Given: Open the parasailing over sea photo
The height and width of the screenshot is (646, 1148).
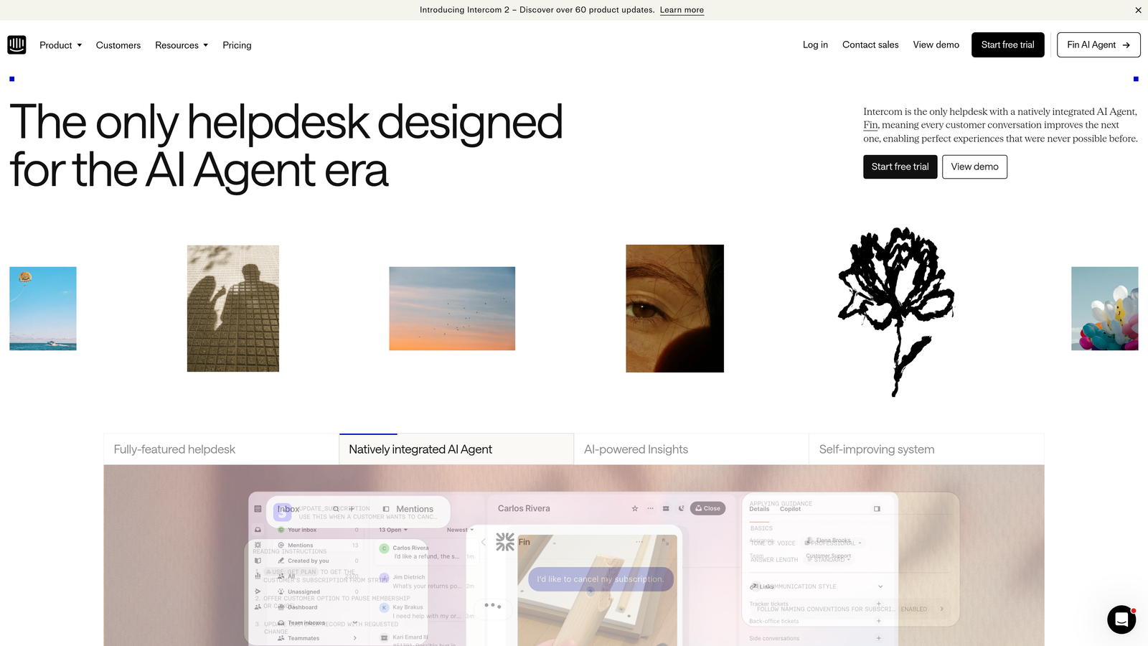Looking at the screenshot, I should pyautogui.click(x=43, y=309).
